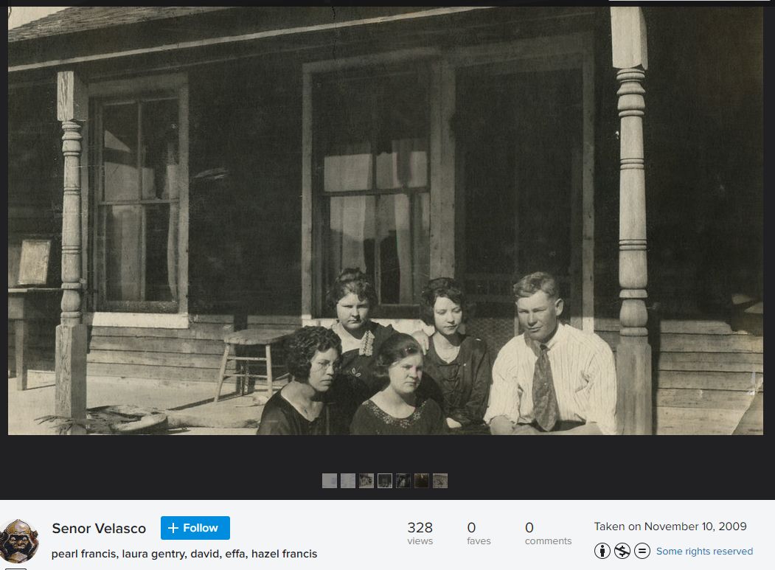Image resolution: width=775 pixels, height=570 pixels.
Task: Click the blue Follow button
Action: click(x=195, y=528)
